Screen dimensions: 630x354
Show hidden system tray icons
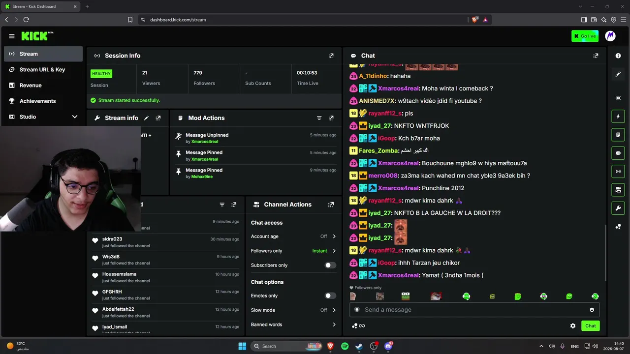coord(541,346)
